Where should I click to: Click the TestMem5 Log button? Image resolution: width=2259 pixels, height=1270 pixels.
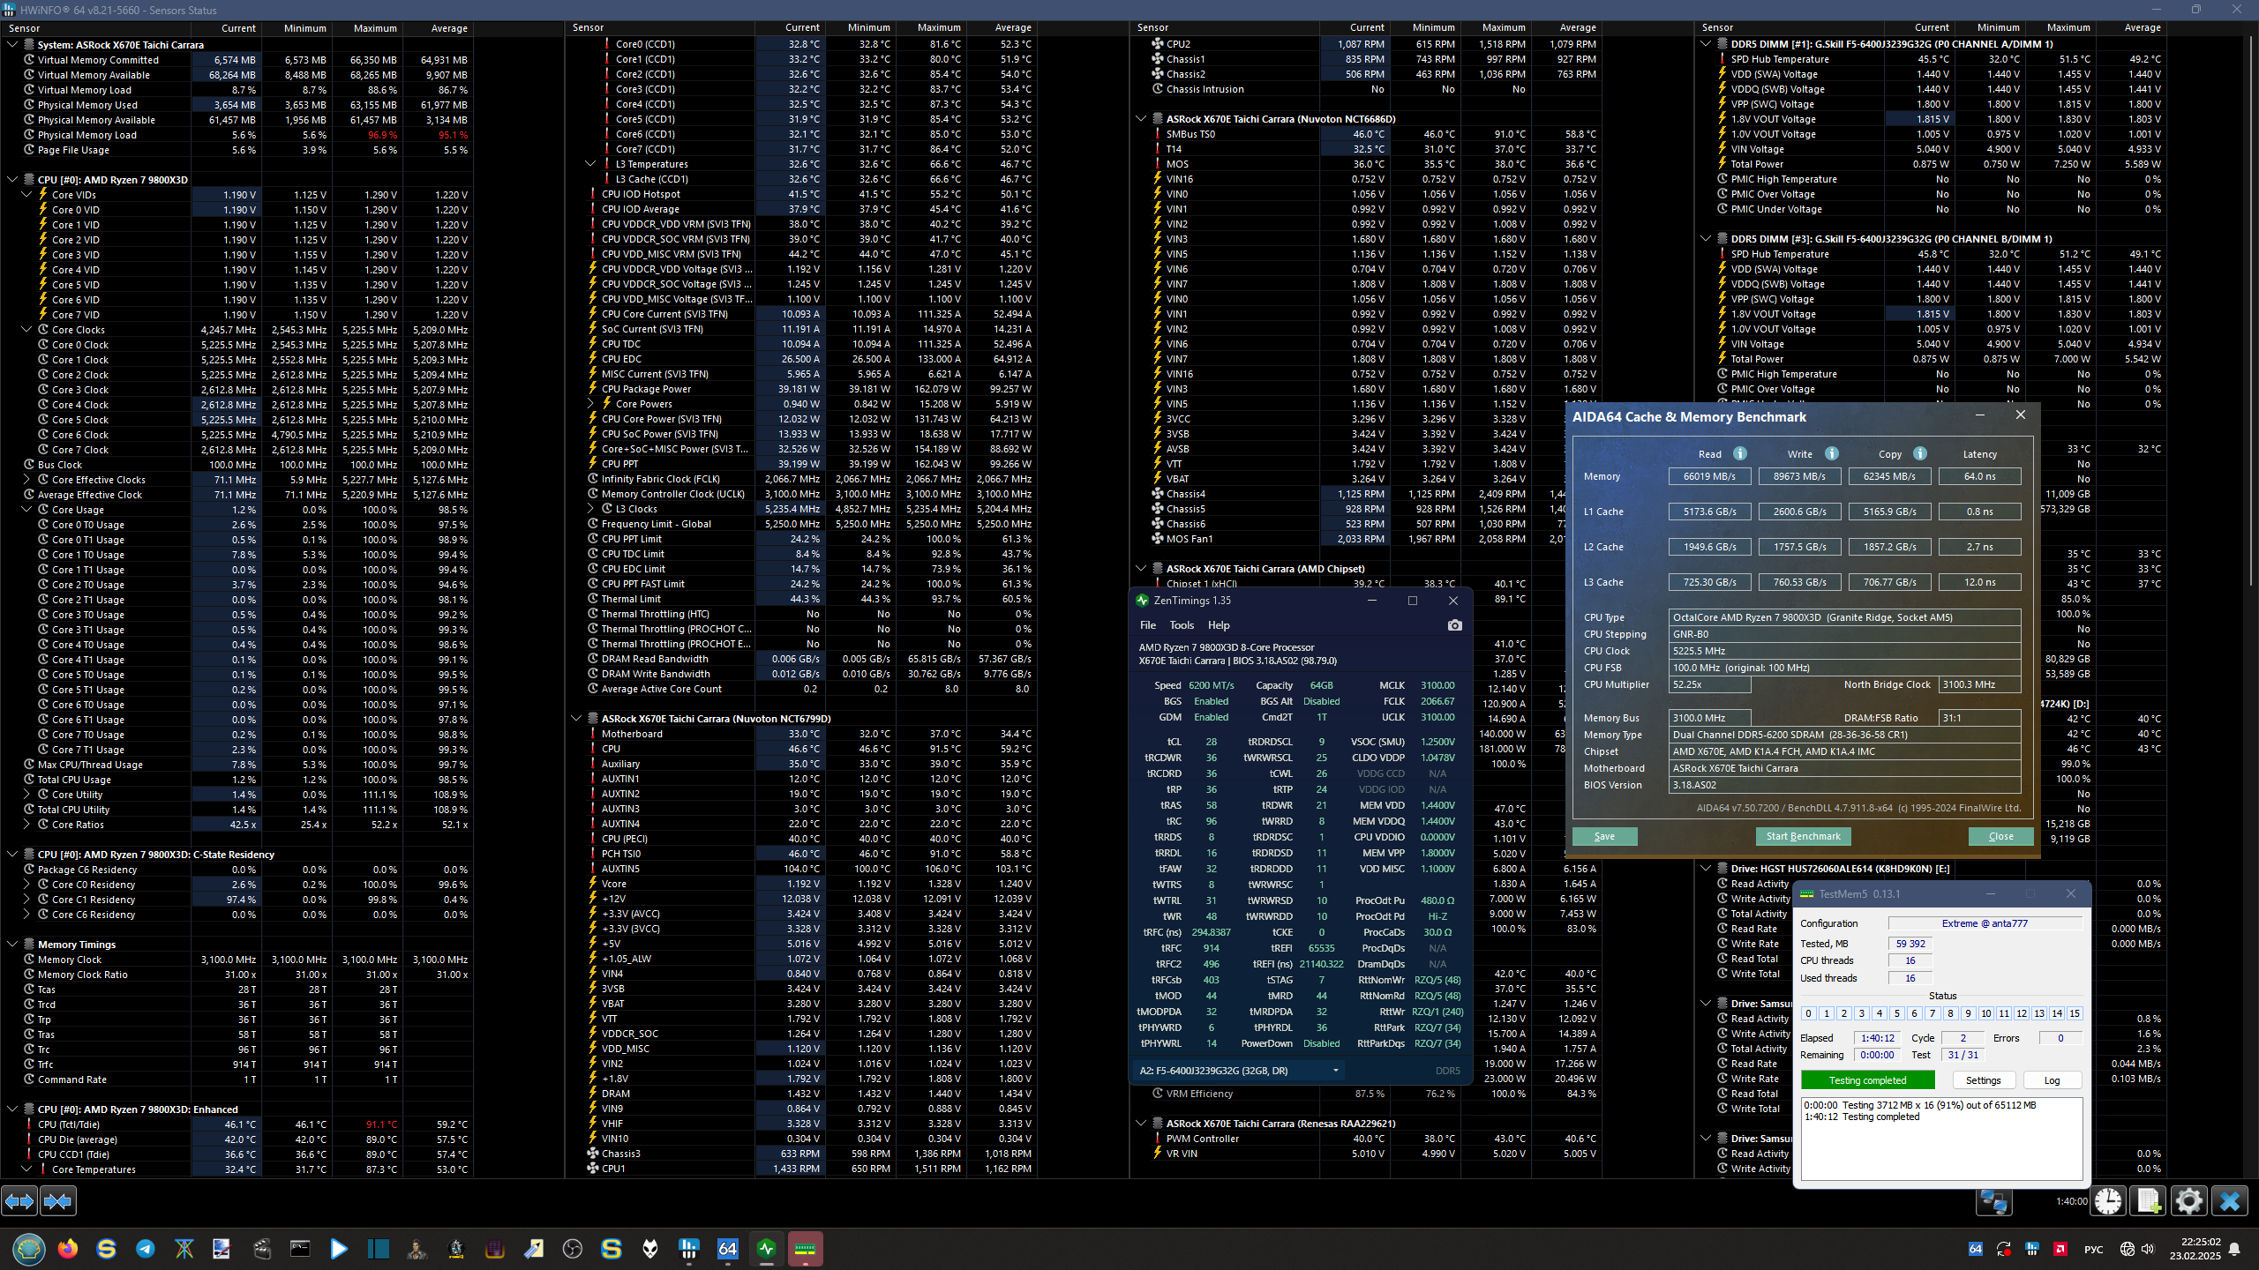click(2052, 1080)
